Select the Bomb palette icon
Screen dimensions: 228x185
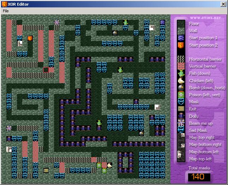click(x=181, y=88)
